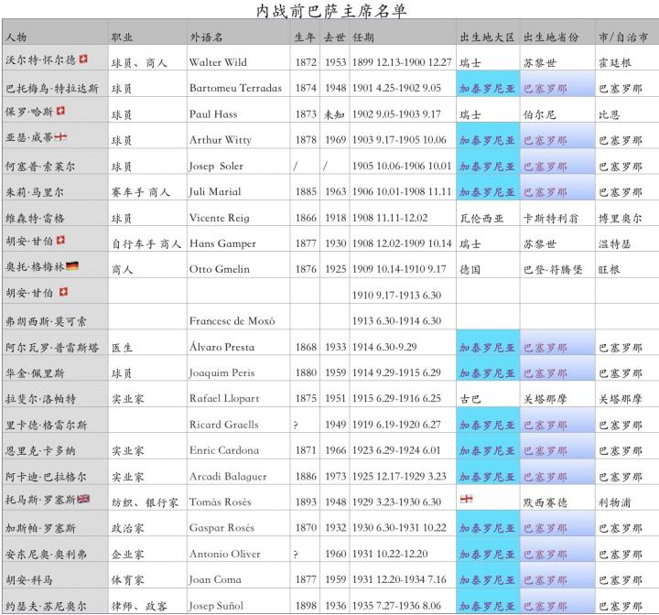Select the 任期 column header

click(363, 38)
